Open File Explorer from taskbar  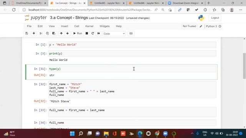pyautogui.click(x=106, y=134)
